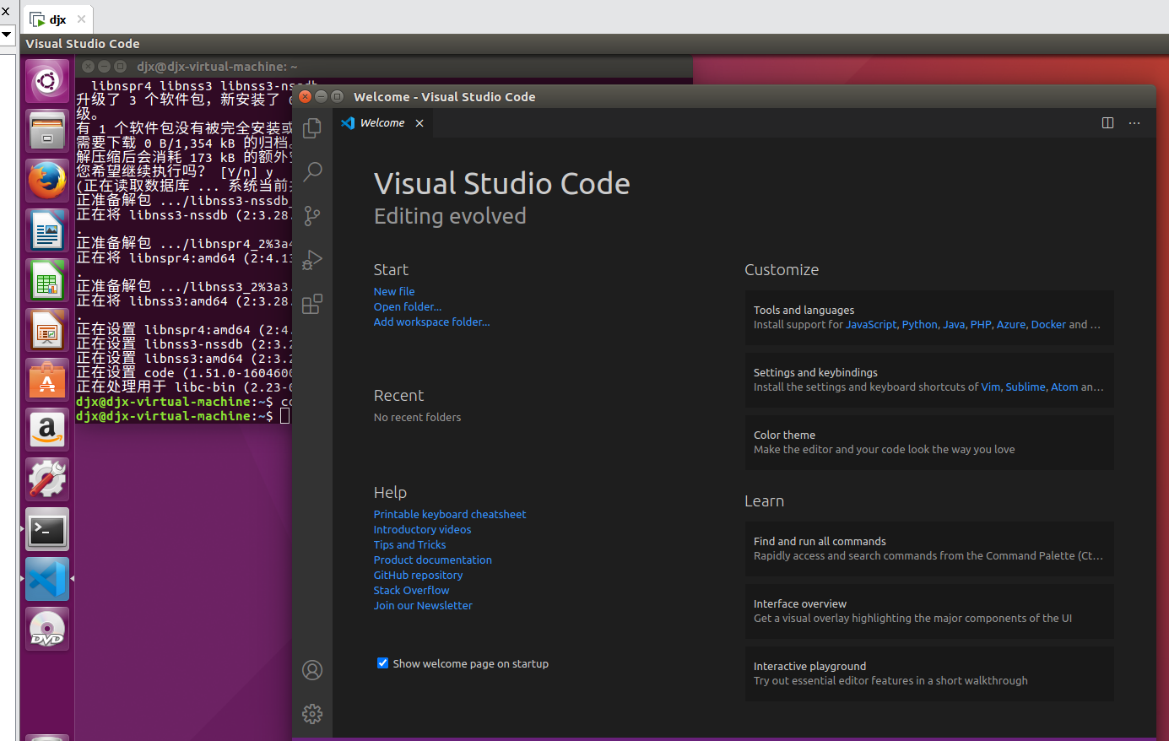1169x741 pixels.
Task: Open Files manager from the dock
Action: click(x=47, y=131)
